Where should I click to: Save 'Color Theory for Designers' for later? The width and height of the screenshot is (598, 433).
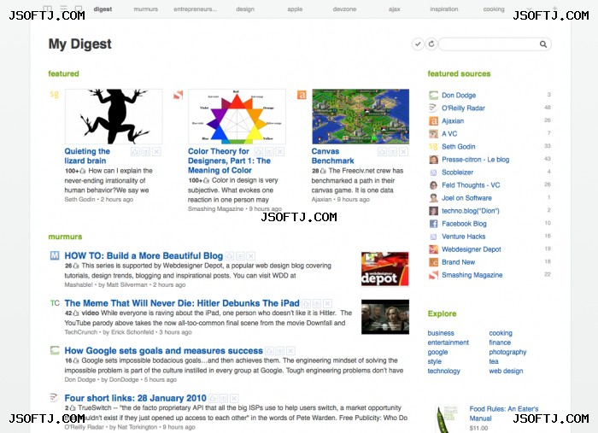click(x=269, y=152)
